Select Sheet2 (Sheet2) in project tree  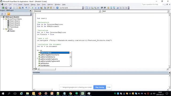[15, 23]
